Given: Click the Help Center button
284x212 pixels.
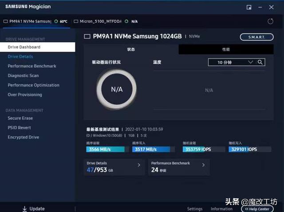Looking at the screenshot, I should [257, 209].
